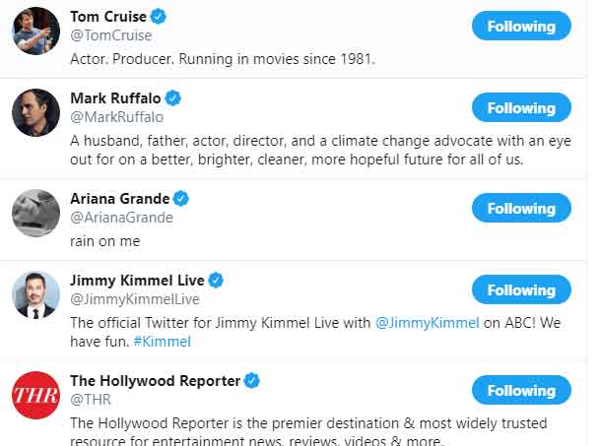Unfollow Tom Cruise via Following button

pos(521,26)
